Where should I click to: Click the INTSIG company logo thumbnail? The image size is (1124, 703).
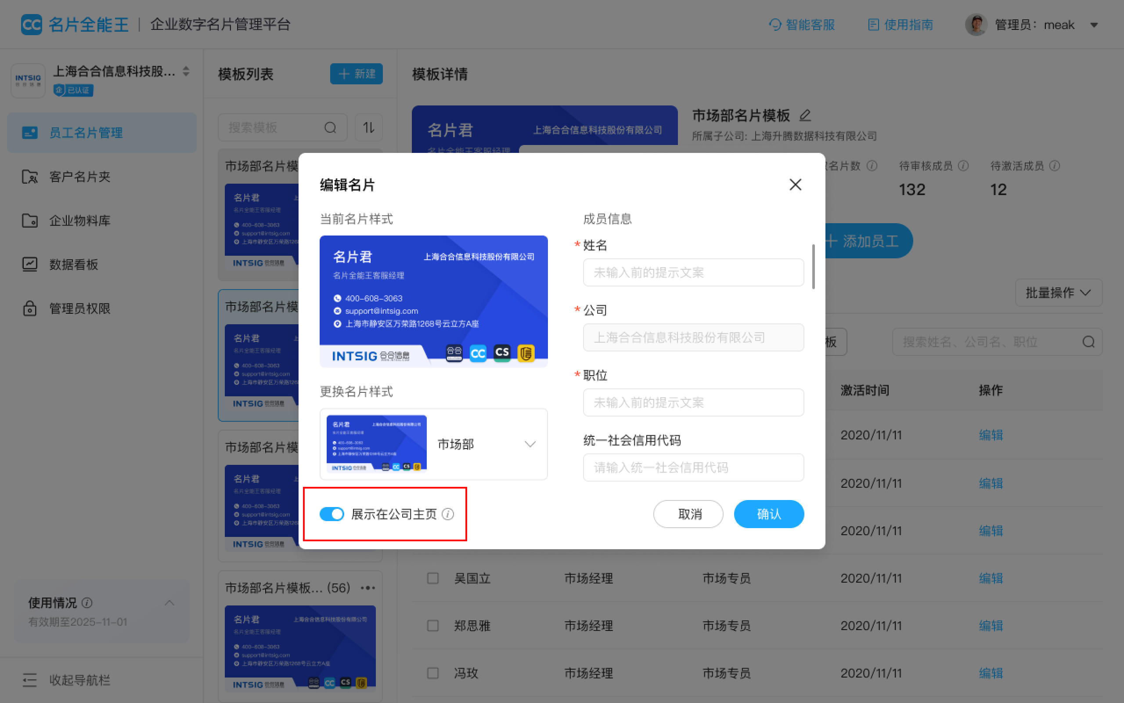[x=28, y=80]
